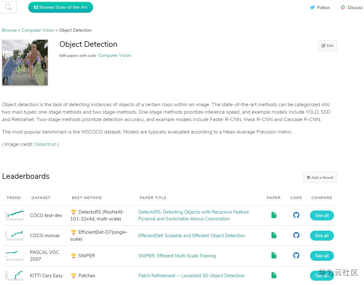Open paper icon for COCO test-dev row
This screenshot has height=285, width=364.
coord(274,215)
